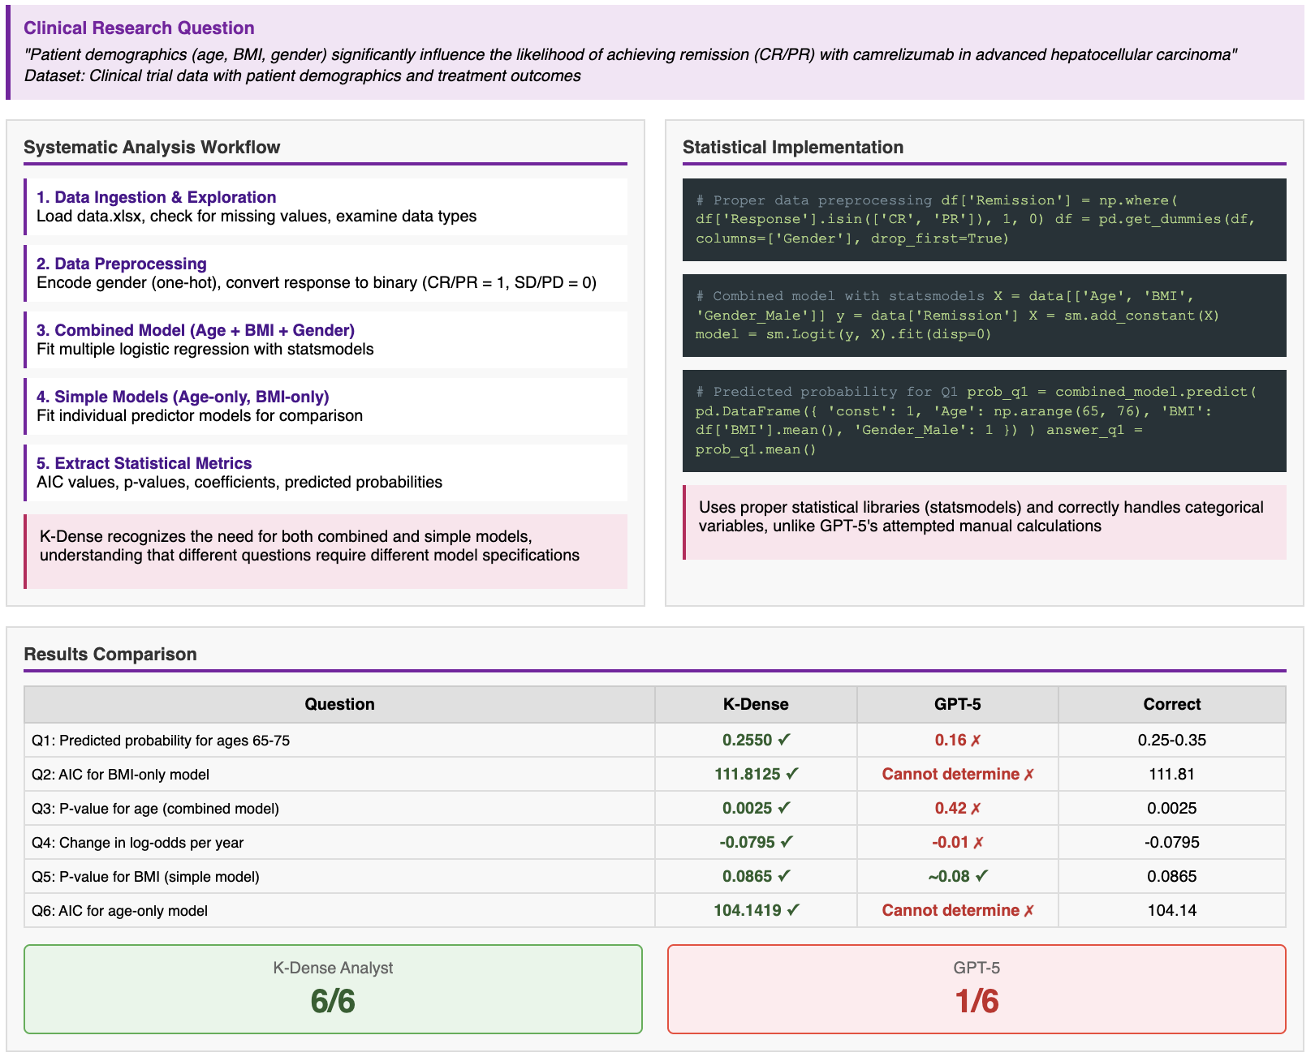The height and width of the screenshot is (1061, 1315).
Task: Click the "Predicted probability for Q1" code block
Action: (x=985, y=421)
